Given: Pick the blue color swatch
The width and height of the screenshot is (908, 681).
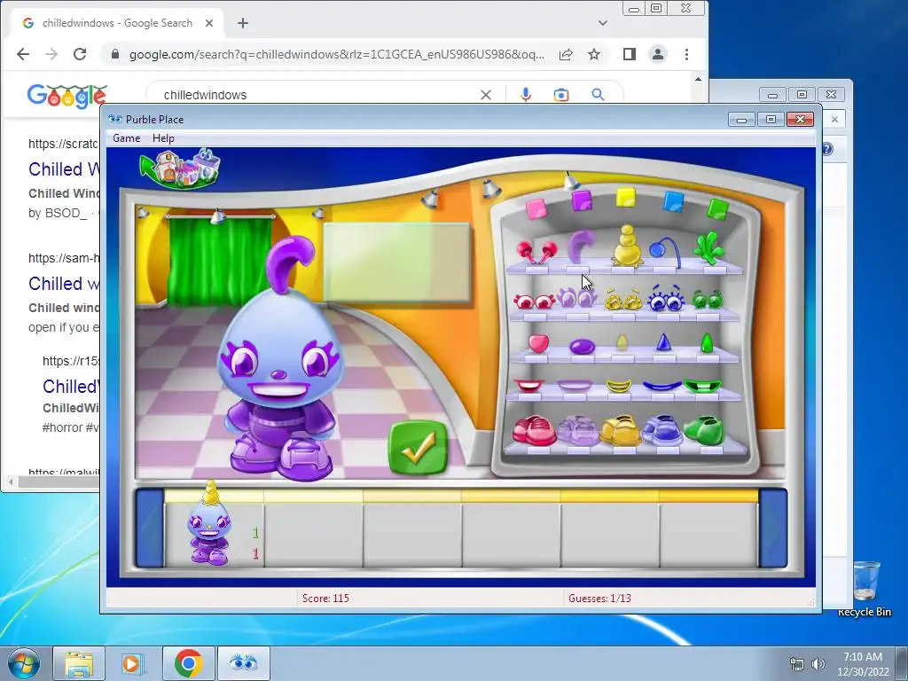Looking at the screenshot, I should [x=673, y=201].
